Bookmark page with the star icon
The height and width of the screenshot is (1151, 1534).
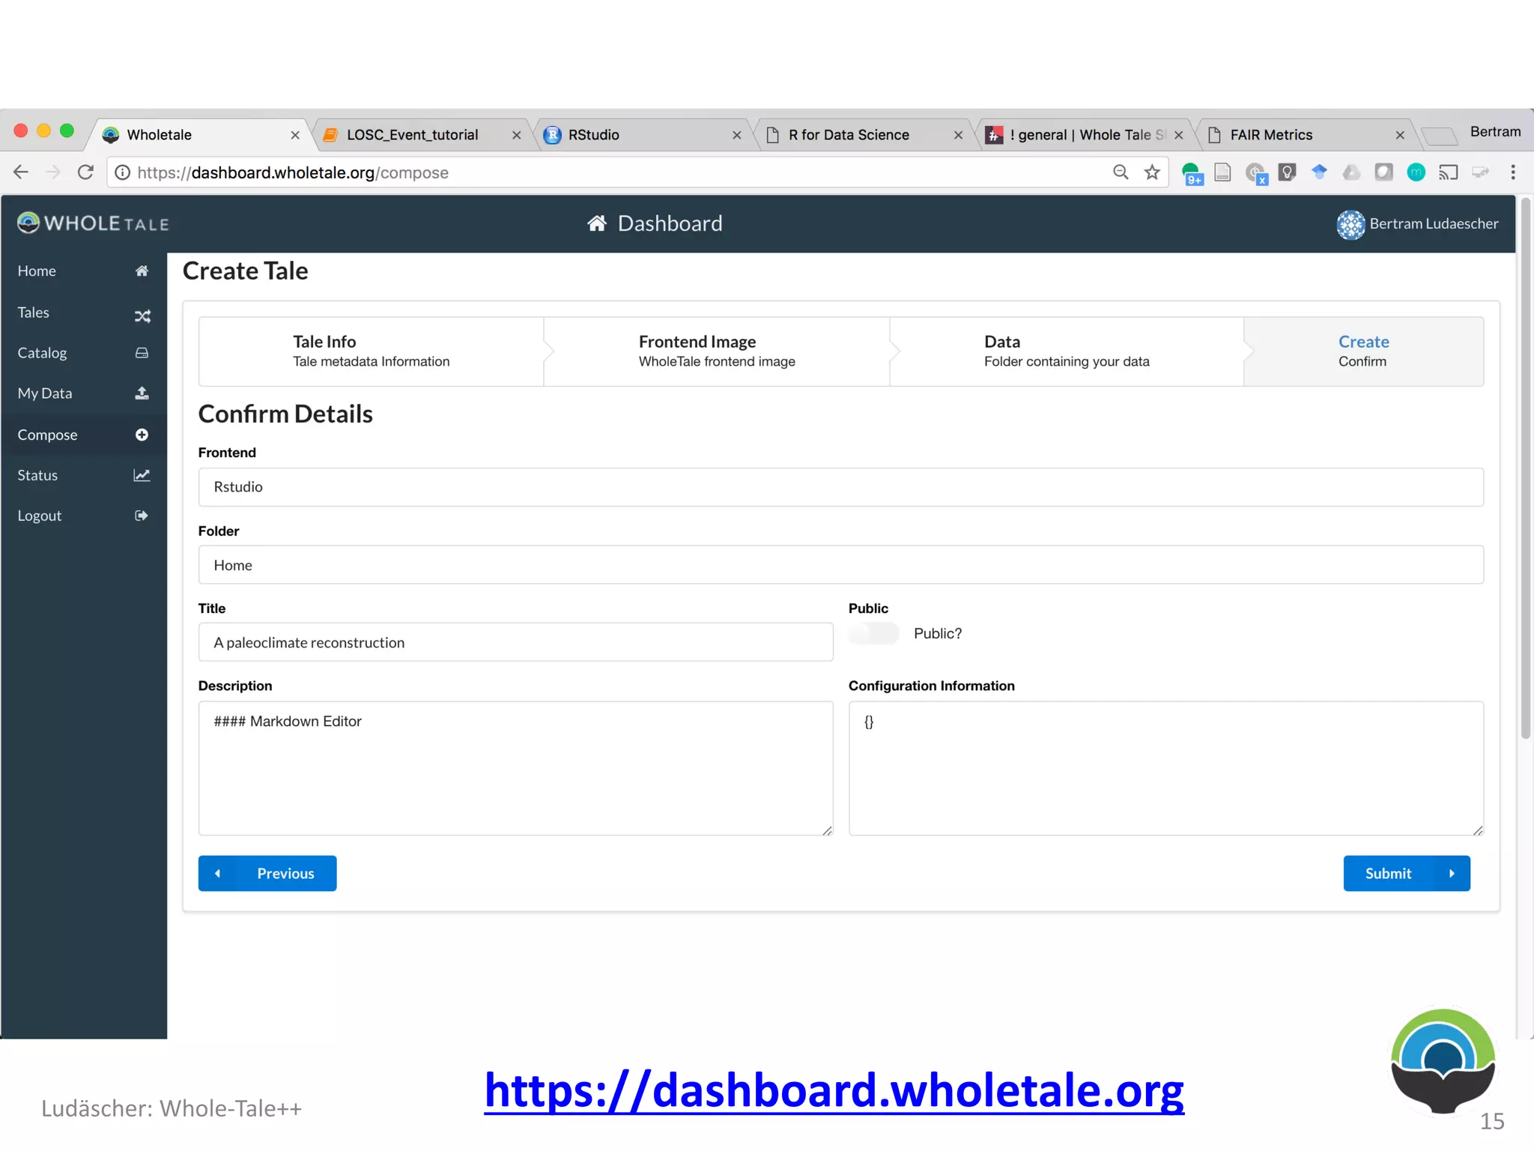click(1152, 172)
